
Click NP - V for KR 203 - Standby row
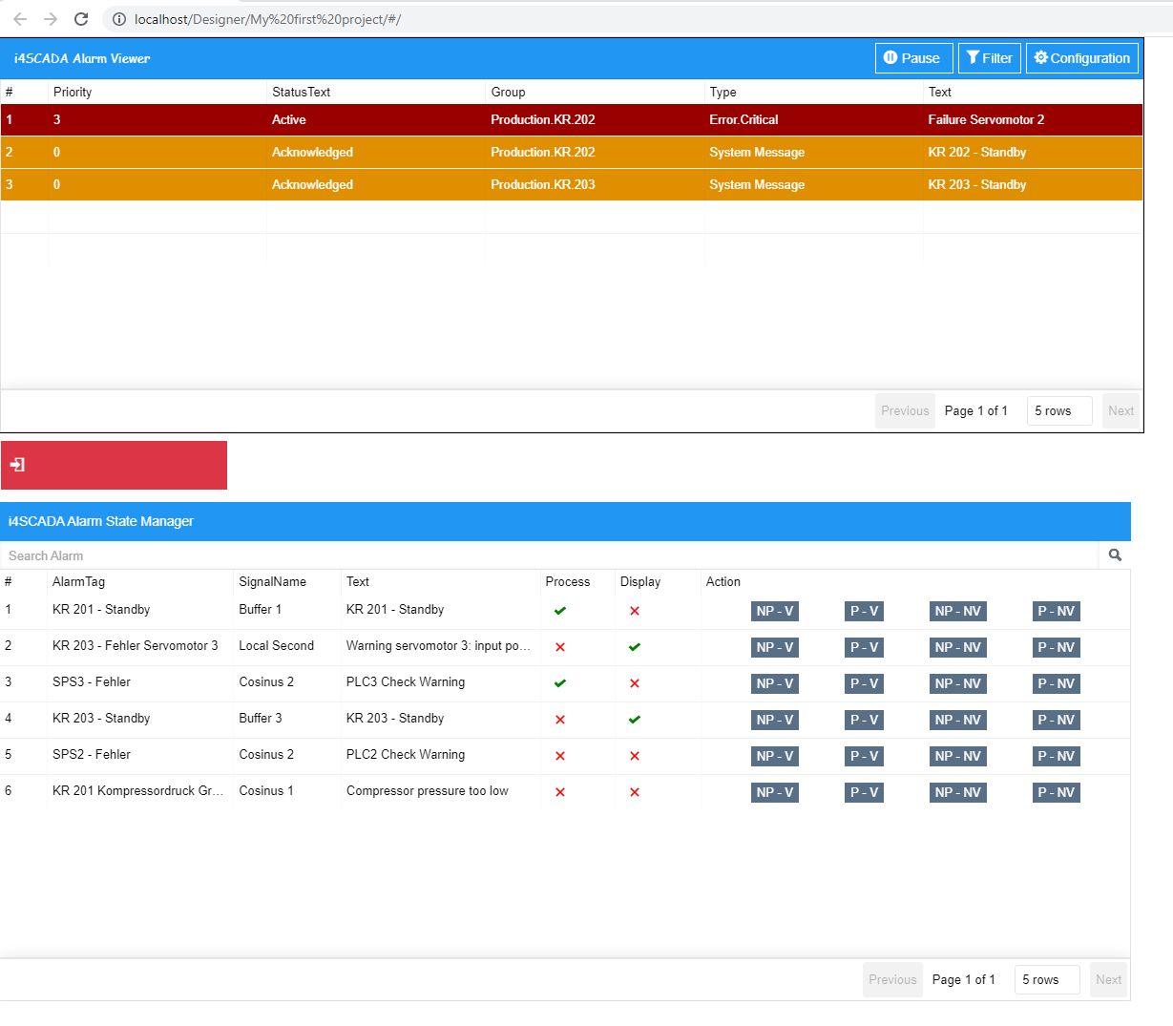tap(775, 720)
